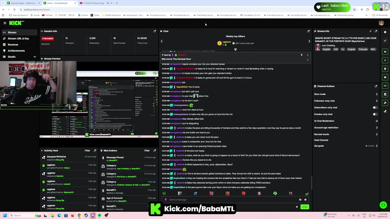Pop out the Channel Actions panel
This screenshot has height=219, width=390.
click(376, 86)
